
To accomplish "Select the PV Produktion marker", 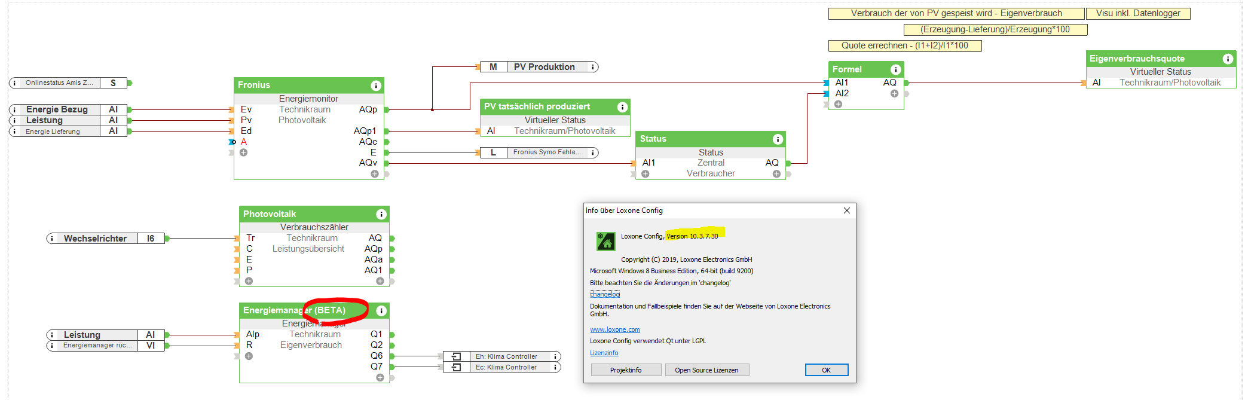I will (539, 67).
